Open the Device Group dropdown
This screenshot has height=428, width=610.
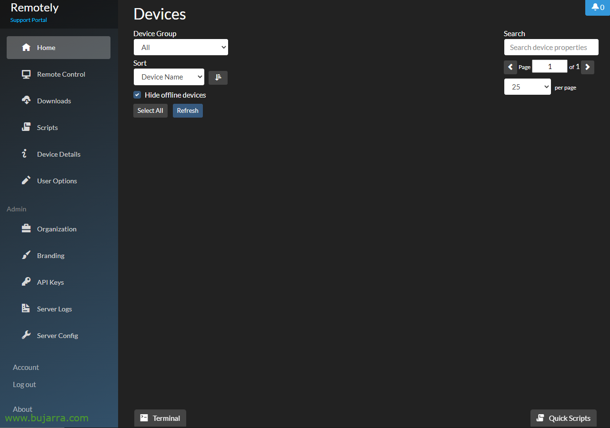(x=180, y=47)
